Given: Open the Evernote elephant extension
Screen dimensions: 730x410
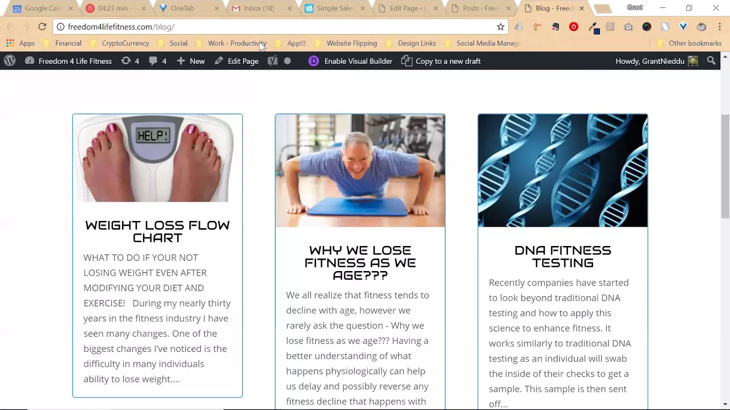Looking at the screenshot, I should click(x=555, y=27).
